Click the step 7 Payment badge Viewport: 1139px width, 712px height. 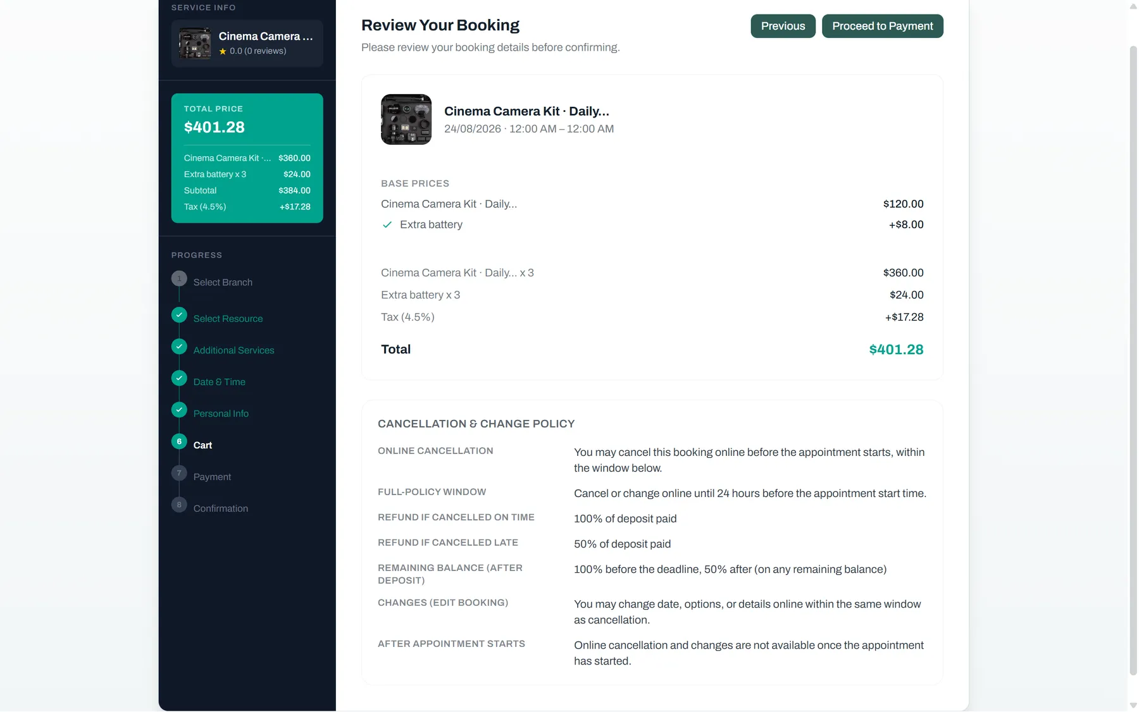(179, 473)
